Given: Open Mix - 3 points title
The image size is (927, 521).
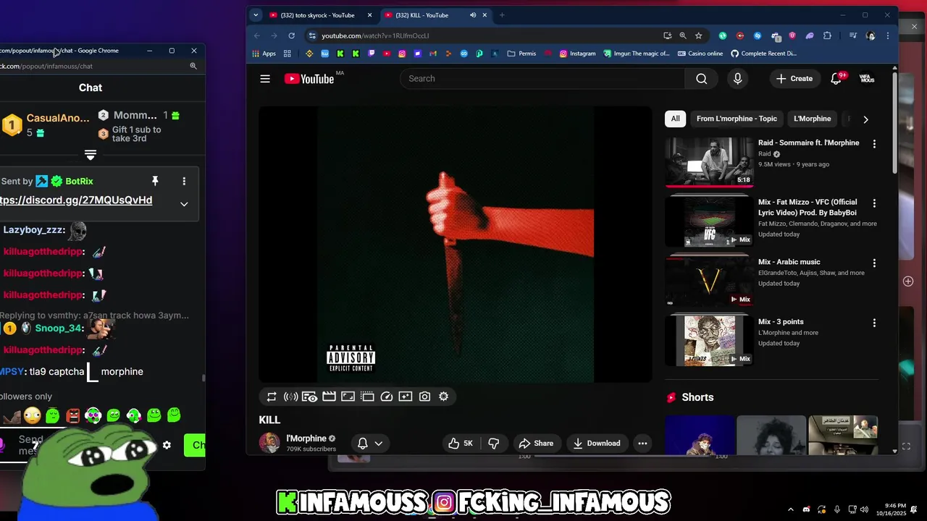Looking at the screenshot, I should click(781, 322).
